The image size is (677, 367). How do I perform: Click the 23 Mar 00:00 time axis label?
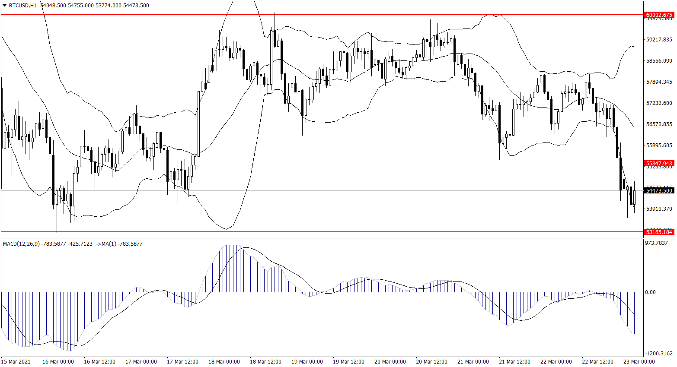pyautogui.click(x=639, y=362)
